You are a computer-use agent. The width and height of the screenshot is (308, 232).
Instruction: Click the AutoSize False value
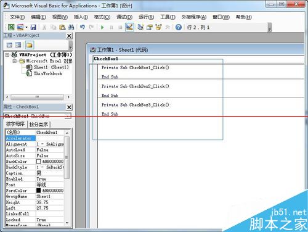[x=50, y=155]
